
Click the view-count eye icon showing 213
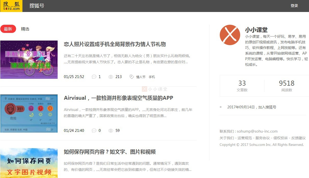tap(111, 77)
